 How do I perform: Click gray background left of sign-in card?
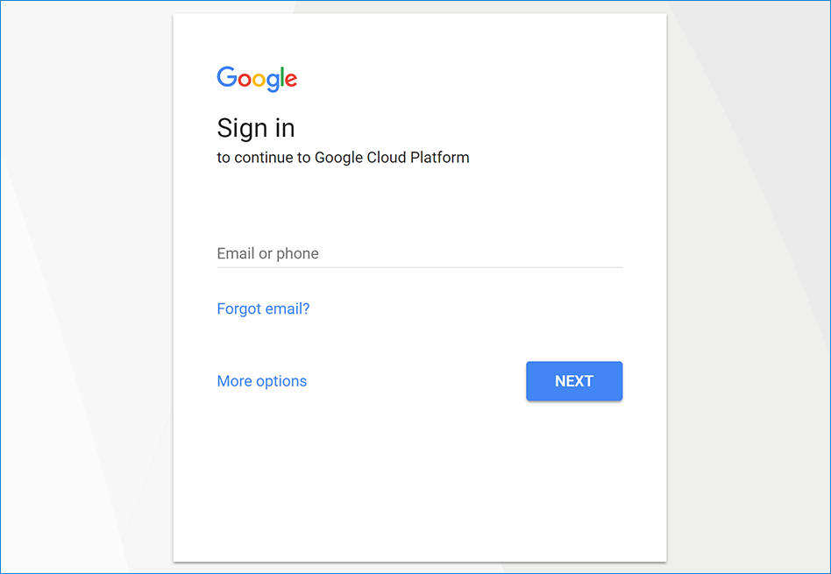pyautogui.click(x=86, y=289)
